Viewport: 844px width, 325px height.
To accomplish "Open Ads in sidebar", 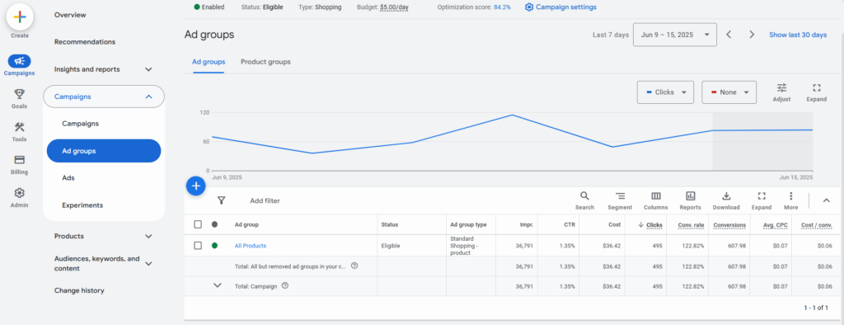I will click(68, 178).
